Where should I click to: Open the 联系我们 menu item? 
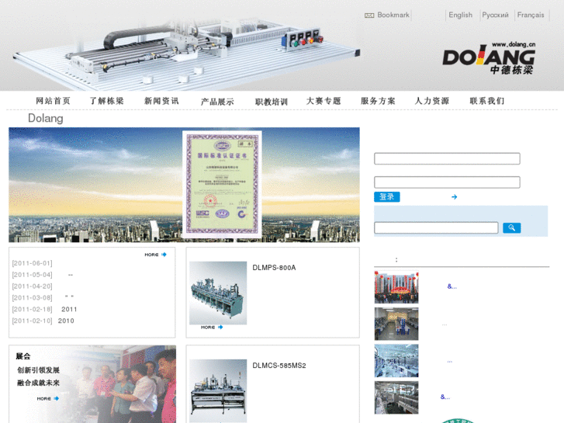coord(487,101)
